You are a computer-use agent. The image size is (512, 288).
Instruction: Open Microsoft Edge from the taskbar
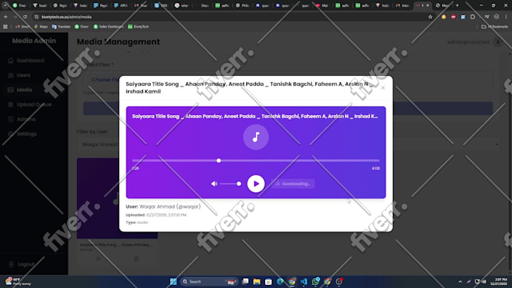pyautogui.click(x=280, y=281)
